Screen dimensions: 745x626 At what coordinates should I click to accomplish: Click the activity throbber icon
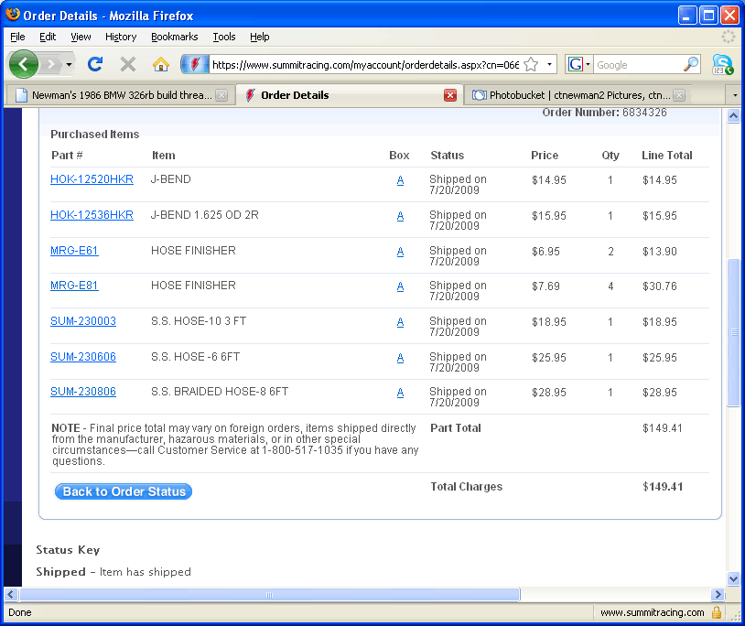(728, 37)
